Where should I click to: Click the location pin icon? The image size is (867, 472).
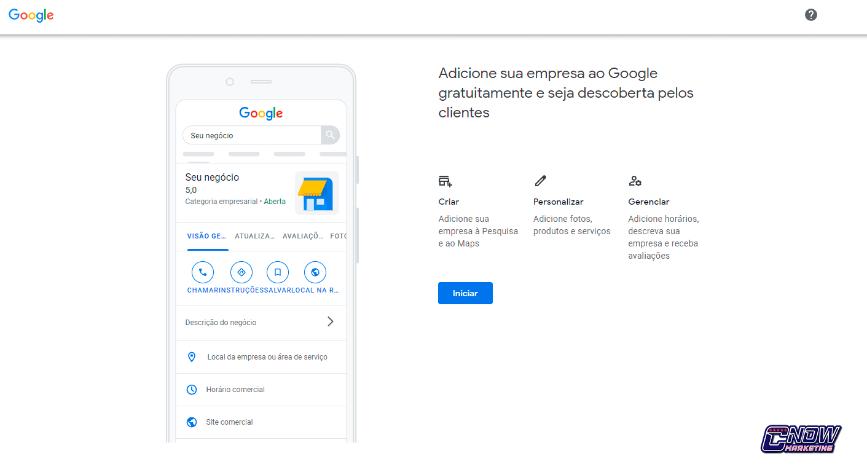pos(192,356)
